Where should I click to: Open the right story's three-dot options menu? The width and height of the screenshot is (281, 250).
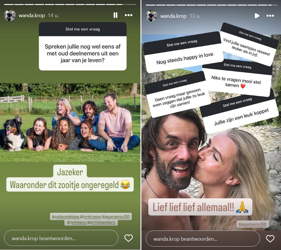270,16
